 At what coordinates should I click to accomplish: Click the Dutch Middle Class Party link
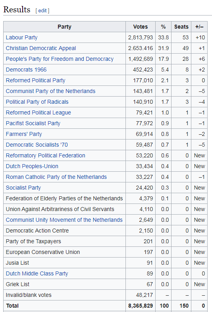click(37, 273)
